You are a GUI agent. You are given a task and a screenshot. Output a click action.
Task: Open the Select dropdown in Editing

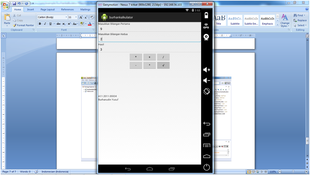[300, 25]
